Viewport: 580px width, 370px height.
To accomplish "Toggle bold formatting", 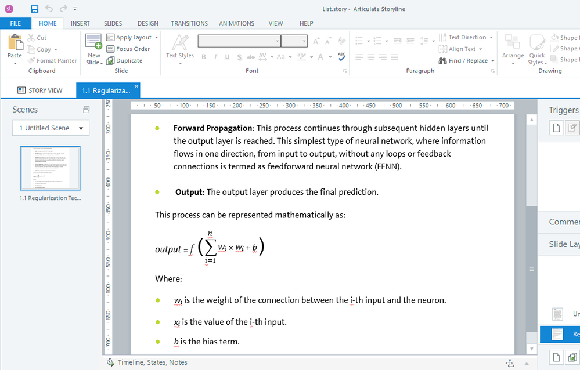I will point(204,57).
